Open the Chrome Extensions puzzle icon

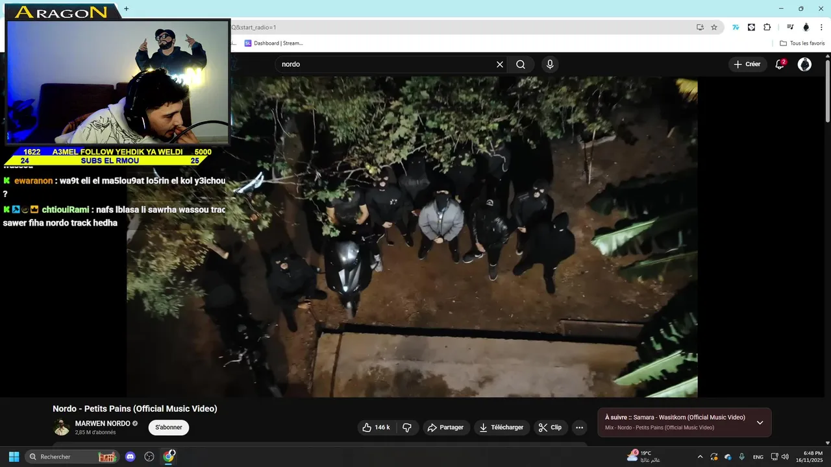[x=767, y=27]
